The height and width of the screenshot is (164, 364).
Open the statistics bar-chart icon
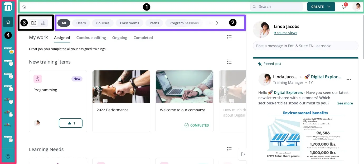(43, 23)
